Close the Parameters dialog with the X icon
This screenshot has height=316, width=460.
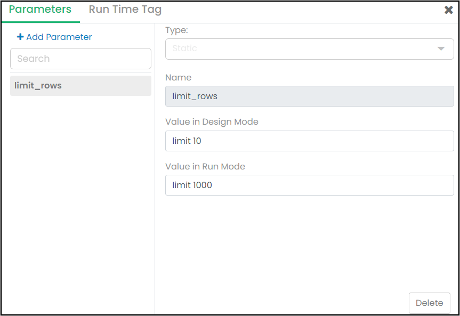point(449,10)
